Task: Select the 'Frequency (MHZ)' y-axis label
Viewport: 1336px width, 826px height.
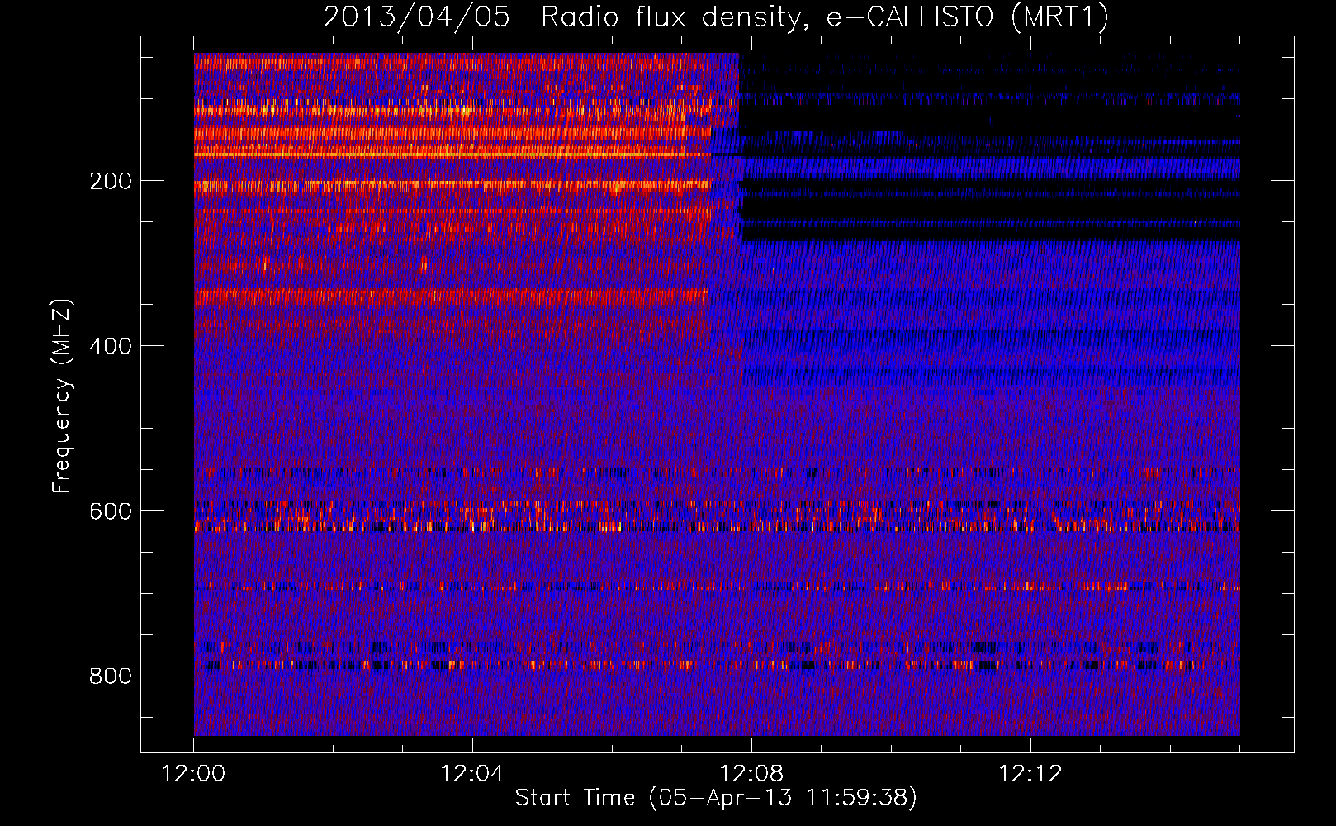Action: [62, 396]
